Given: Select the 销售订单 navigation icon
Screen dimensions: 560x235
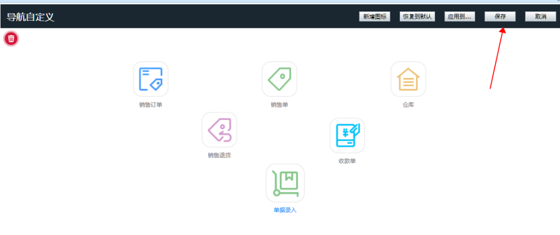Looking at the screenshot, I should coord(151,79).
